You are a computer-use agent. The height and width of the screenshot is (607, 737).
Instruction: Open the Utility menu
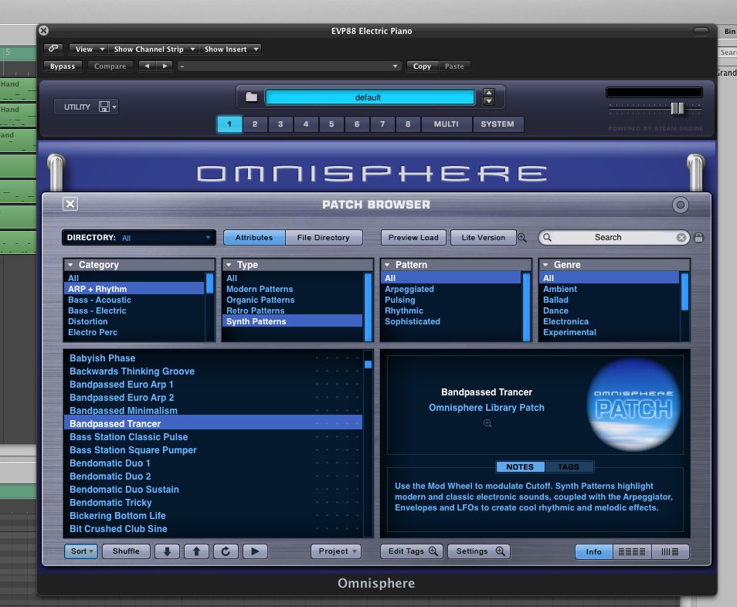click(86, 107)
